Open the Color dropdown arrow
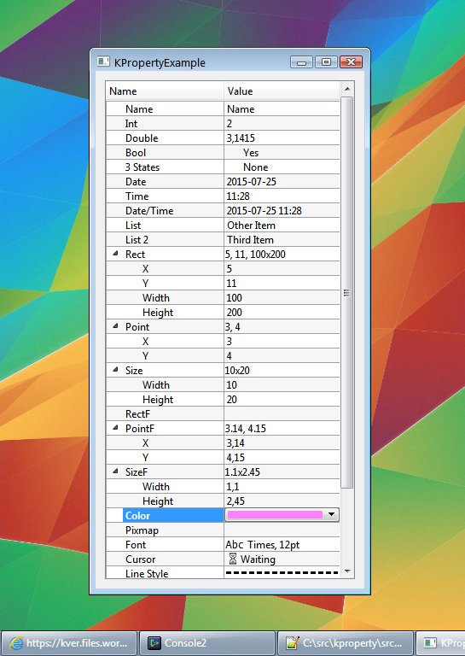465x656 pixels. (x=331, y=514)
